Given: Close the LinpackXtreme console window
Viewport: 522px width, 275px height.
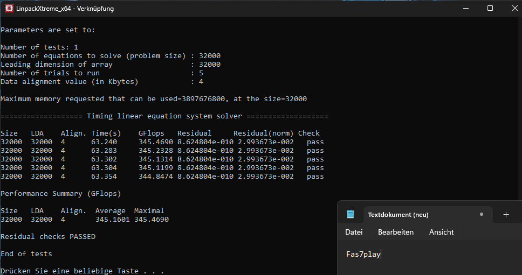Looking at the screenshot, I should pyautogui.click(x=514, y=8).
